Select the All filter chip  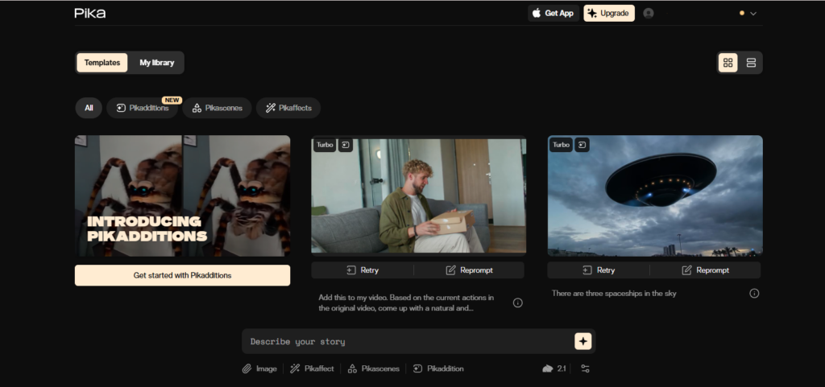click(x=89, y=108)
